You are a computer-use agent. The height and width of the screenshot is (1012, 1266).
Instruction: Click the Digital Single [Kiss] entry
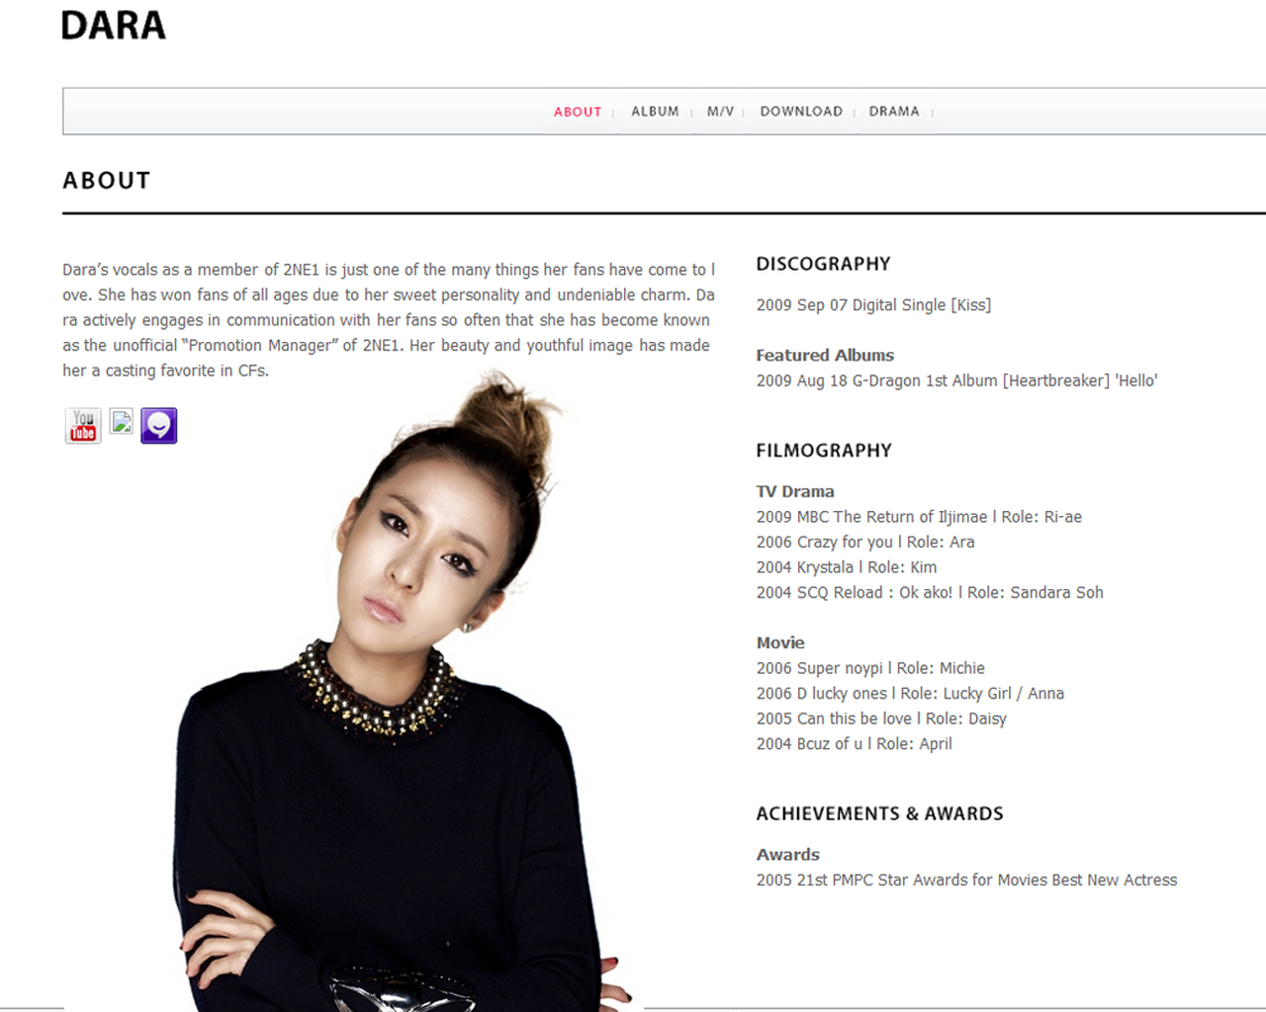873,305
